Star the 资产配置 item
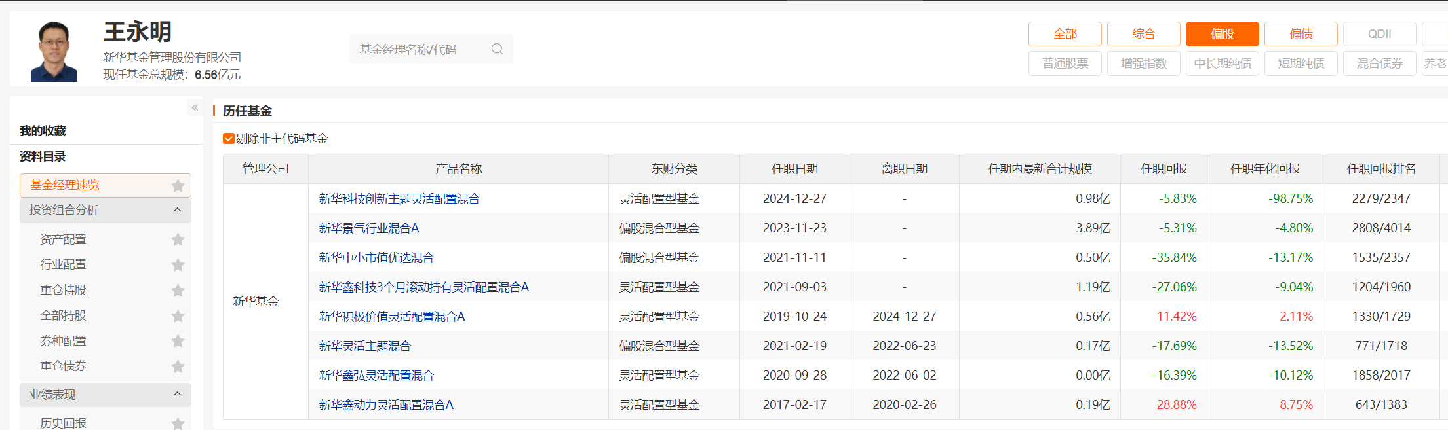Screen dimensions: 1448x430 click(178, 240)
